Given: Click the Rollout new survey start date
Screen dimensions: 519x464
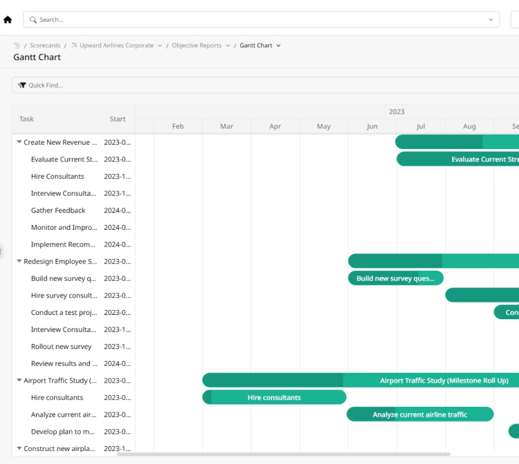Looking at the screenshot, I should click(x=117, y=347).
